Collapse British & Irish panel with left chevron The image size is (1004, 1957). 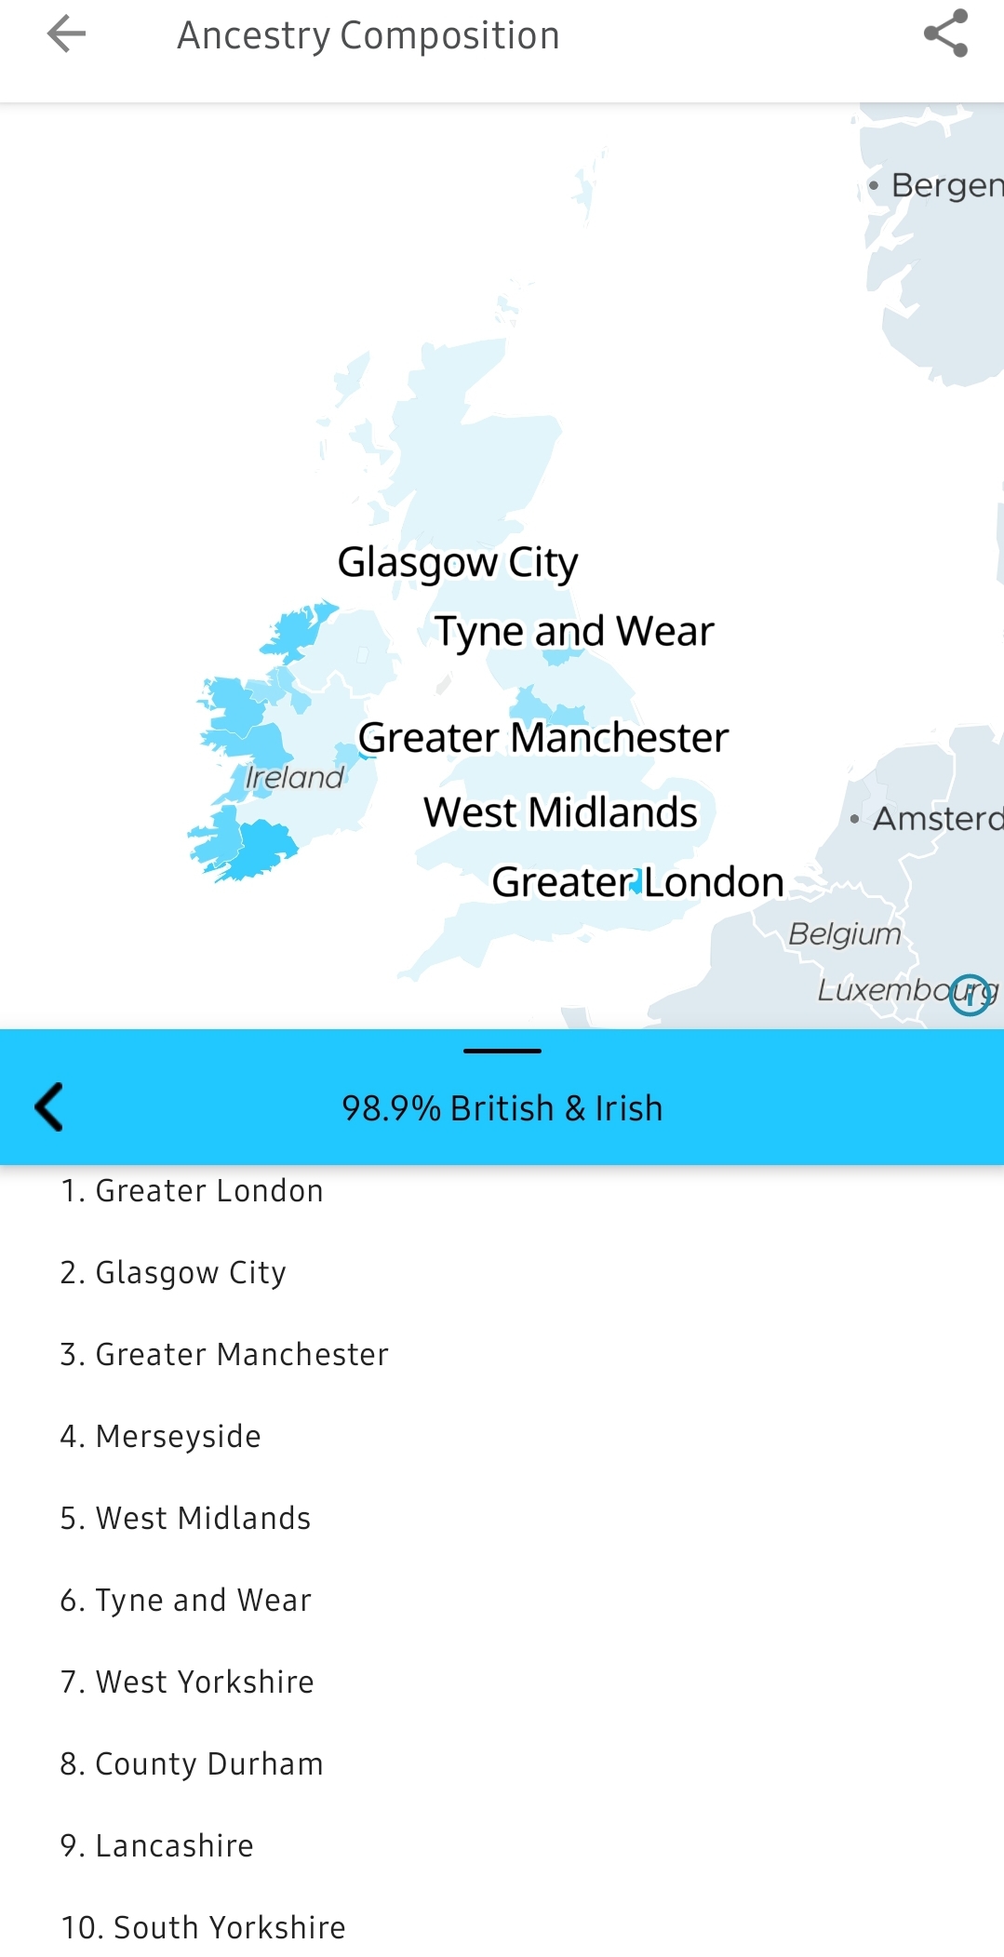(x=49, y=1106)
